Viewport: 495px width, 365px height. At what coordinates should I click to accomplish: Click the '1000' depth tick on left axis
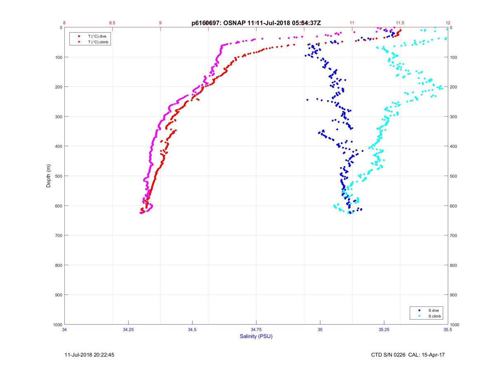pyautogui.click(x=57, y=325)
